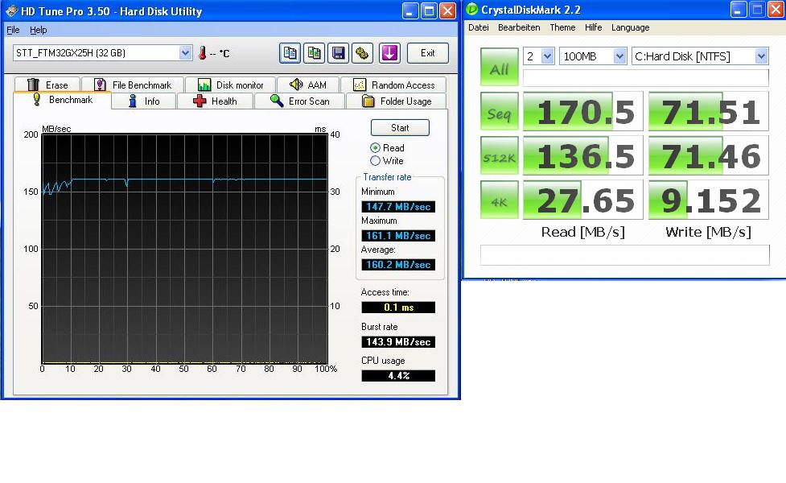Click the green All test button
Viewport: 786px width, 483px height.
click(x=500, y=67)
